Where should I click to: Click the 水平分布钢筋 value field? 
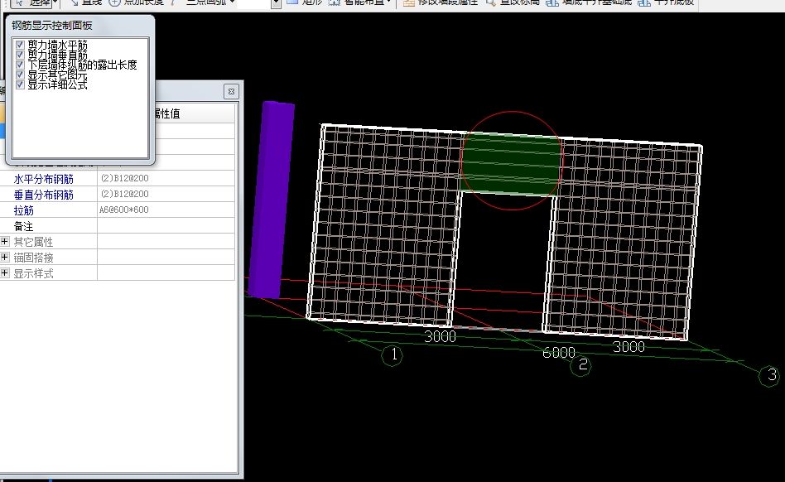tap(166, 179)
